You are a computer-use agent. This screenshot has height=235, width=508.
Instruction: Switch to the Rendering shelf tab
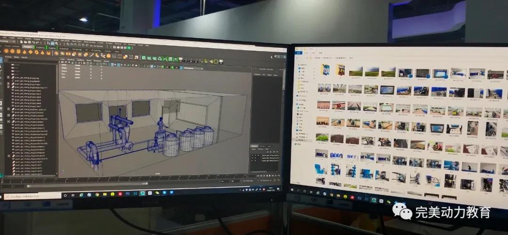click(x=77, y=49)
